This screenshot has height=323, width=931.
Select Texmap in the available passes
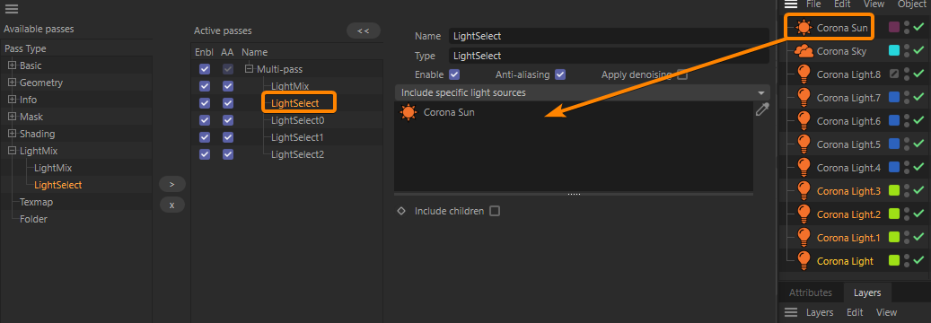pos(36,202)
